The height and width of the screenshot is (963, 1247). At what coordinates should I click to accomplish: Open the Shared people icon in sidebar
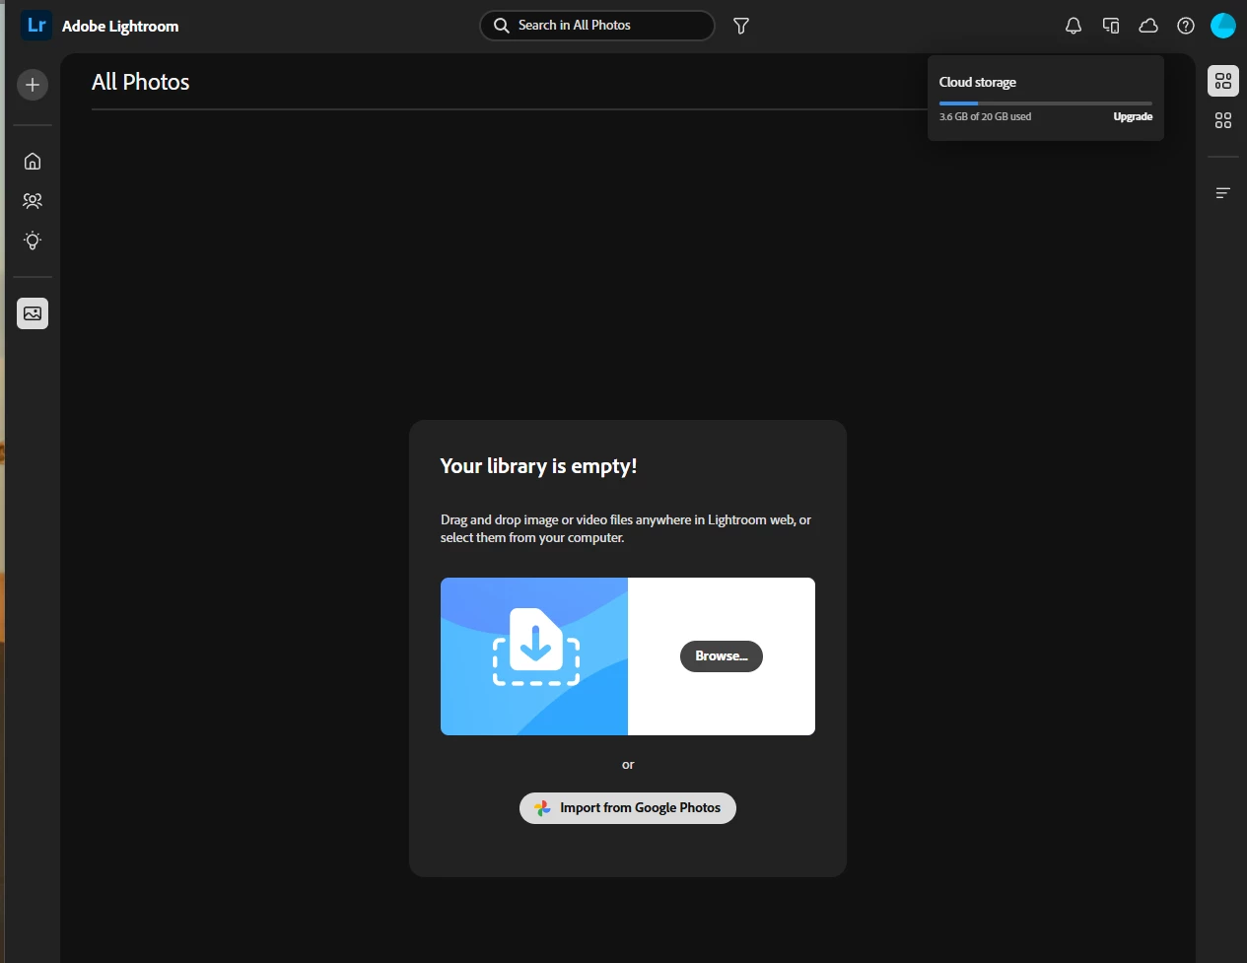coord(33,201)
